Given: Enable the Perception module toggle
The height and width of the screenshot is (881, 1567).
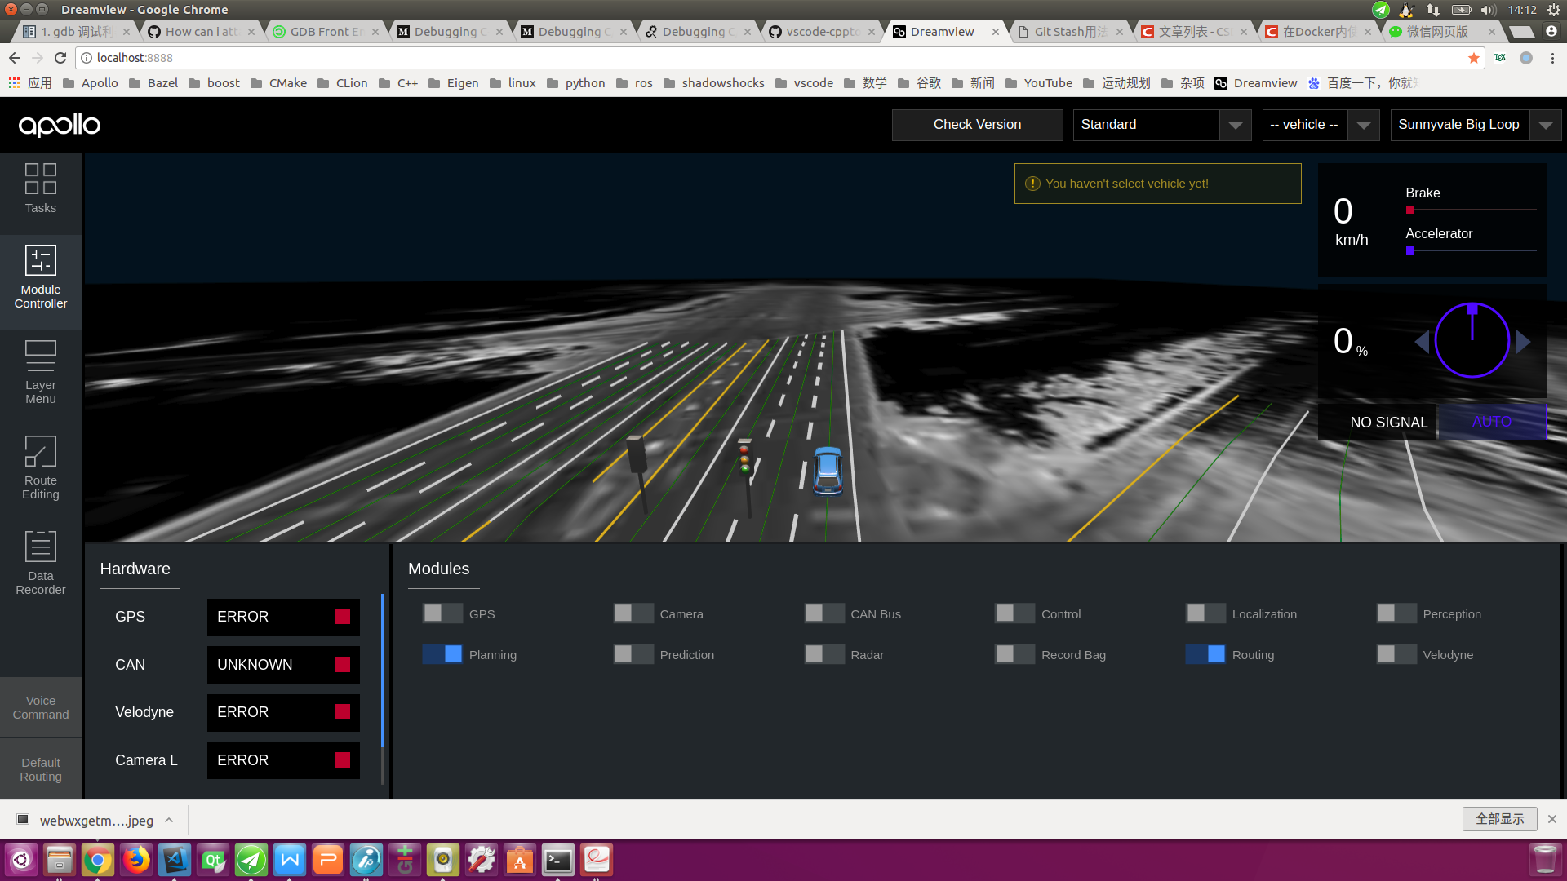Looking at the screenshot, I should click(1396, 613).
